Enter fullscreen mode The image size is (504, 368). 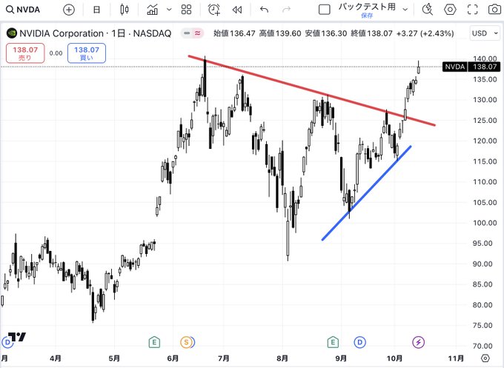(x=473, y=10)
